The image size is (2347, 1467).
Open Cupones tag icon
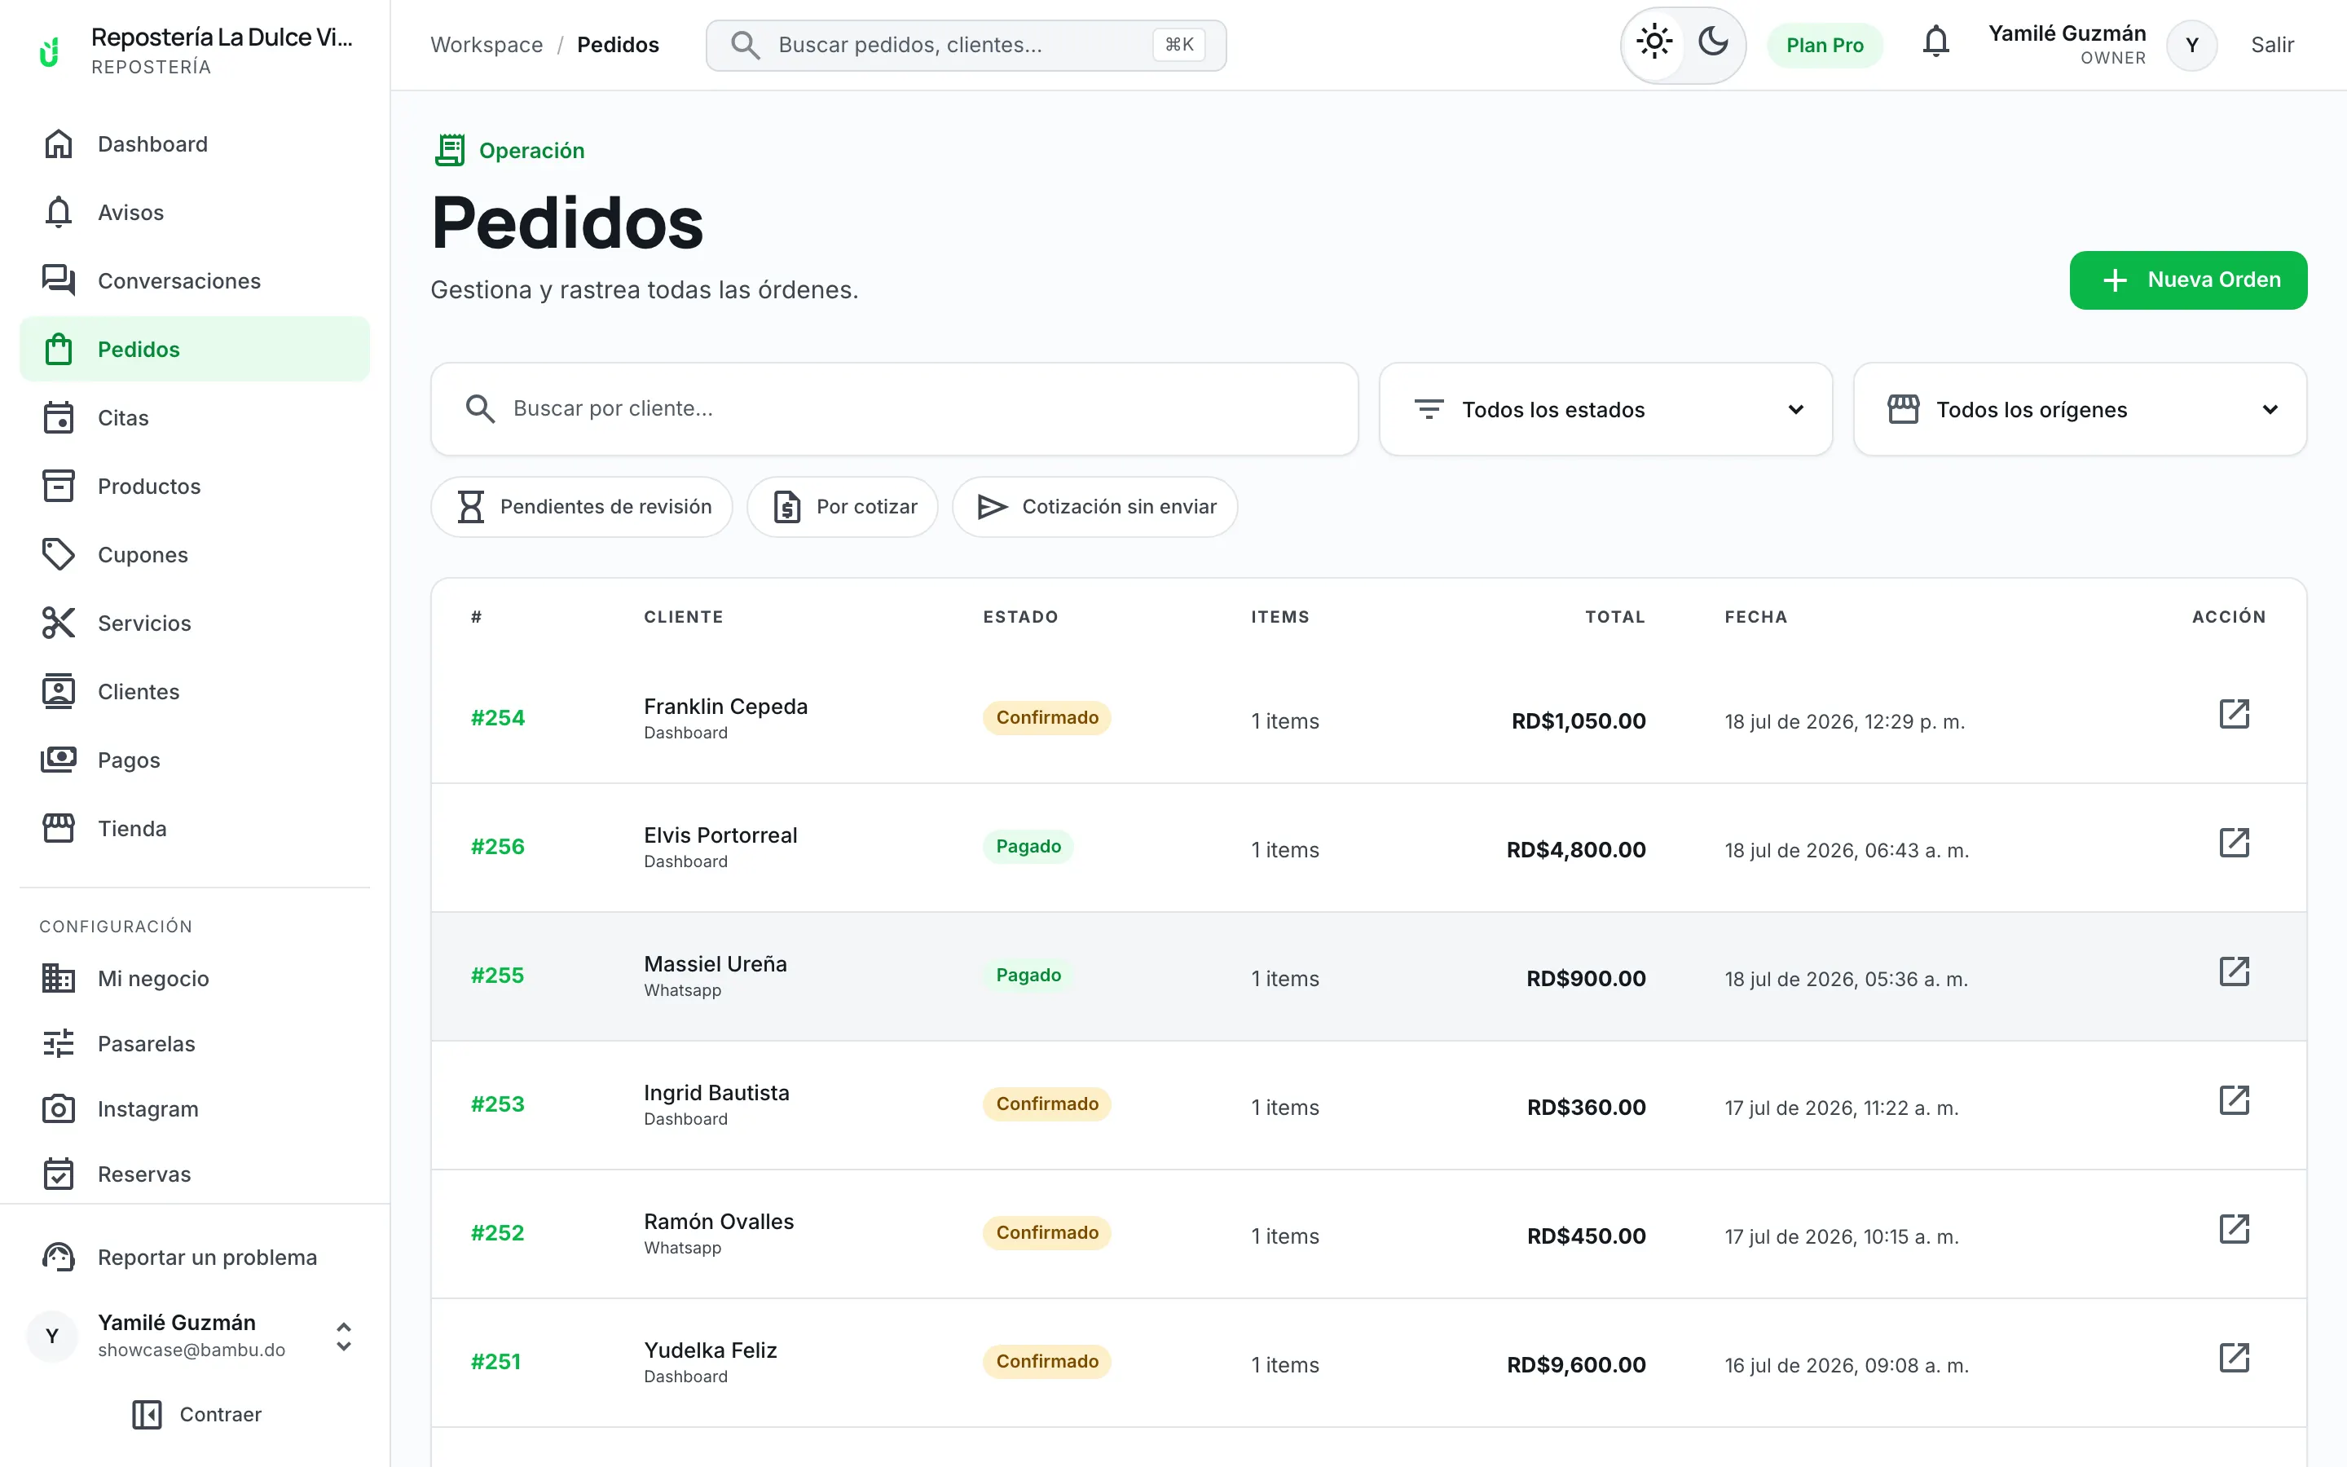click(58, 555)
